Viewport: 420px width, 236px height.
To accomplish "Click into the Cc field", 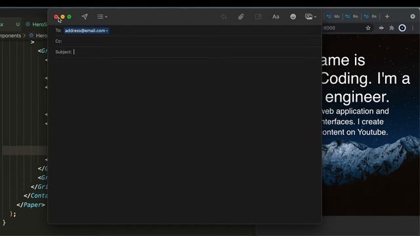I will [188, 41].
